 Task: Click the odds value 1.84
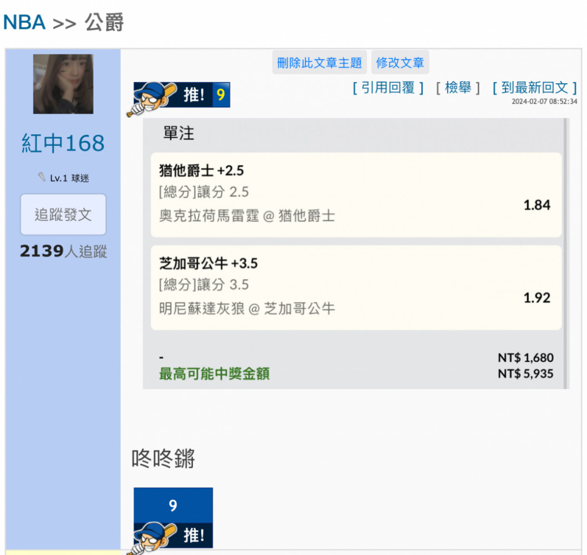(x=537, y=205)
